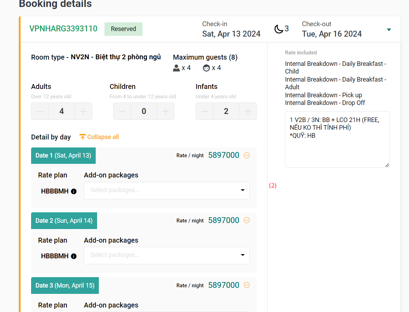Image resolution: width=409 pixels, height=312 pixels.
Task: Click info icon beside HBBBMH in Date 1
Action: coord(74,191)
